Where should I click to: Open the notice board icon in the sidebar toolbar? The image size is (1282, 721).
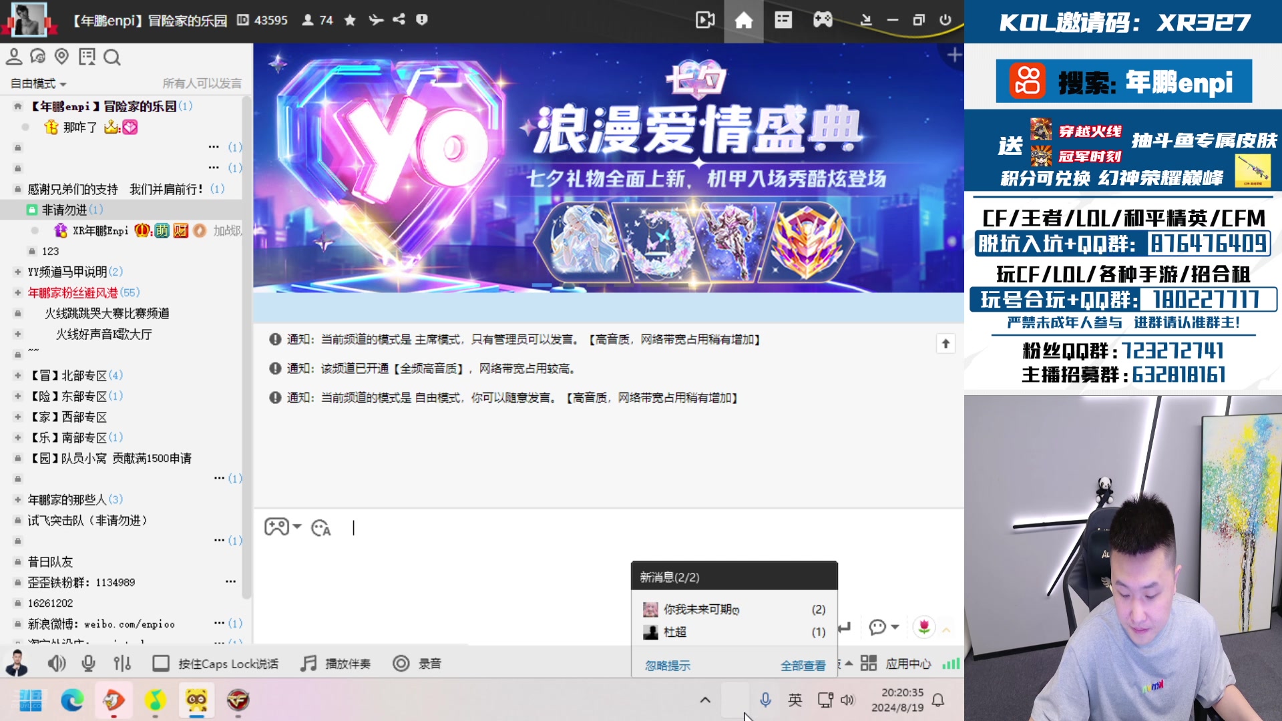pos(87,57)
